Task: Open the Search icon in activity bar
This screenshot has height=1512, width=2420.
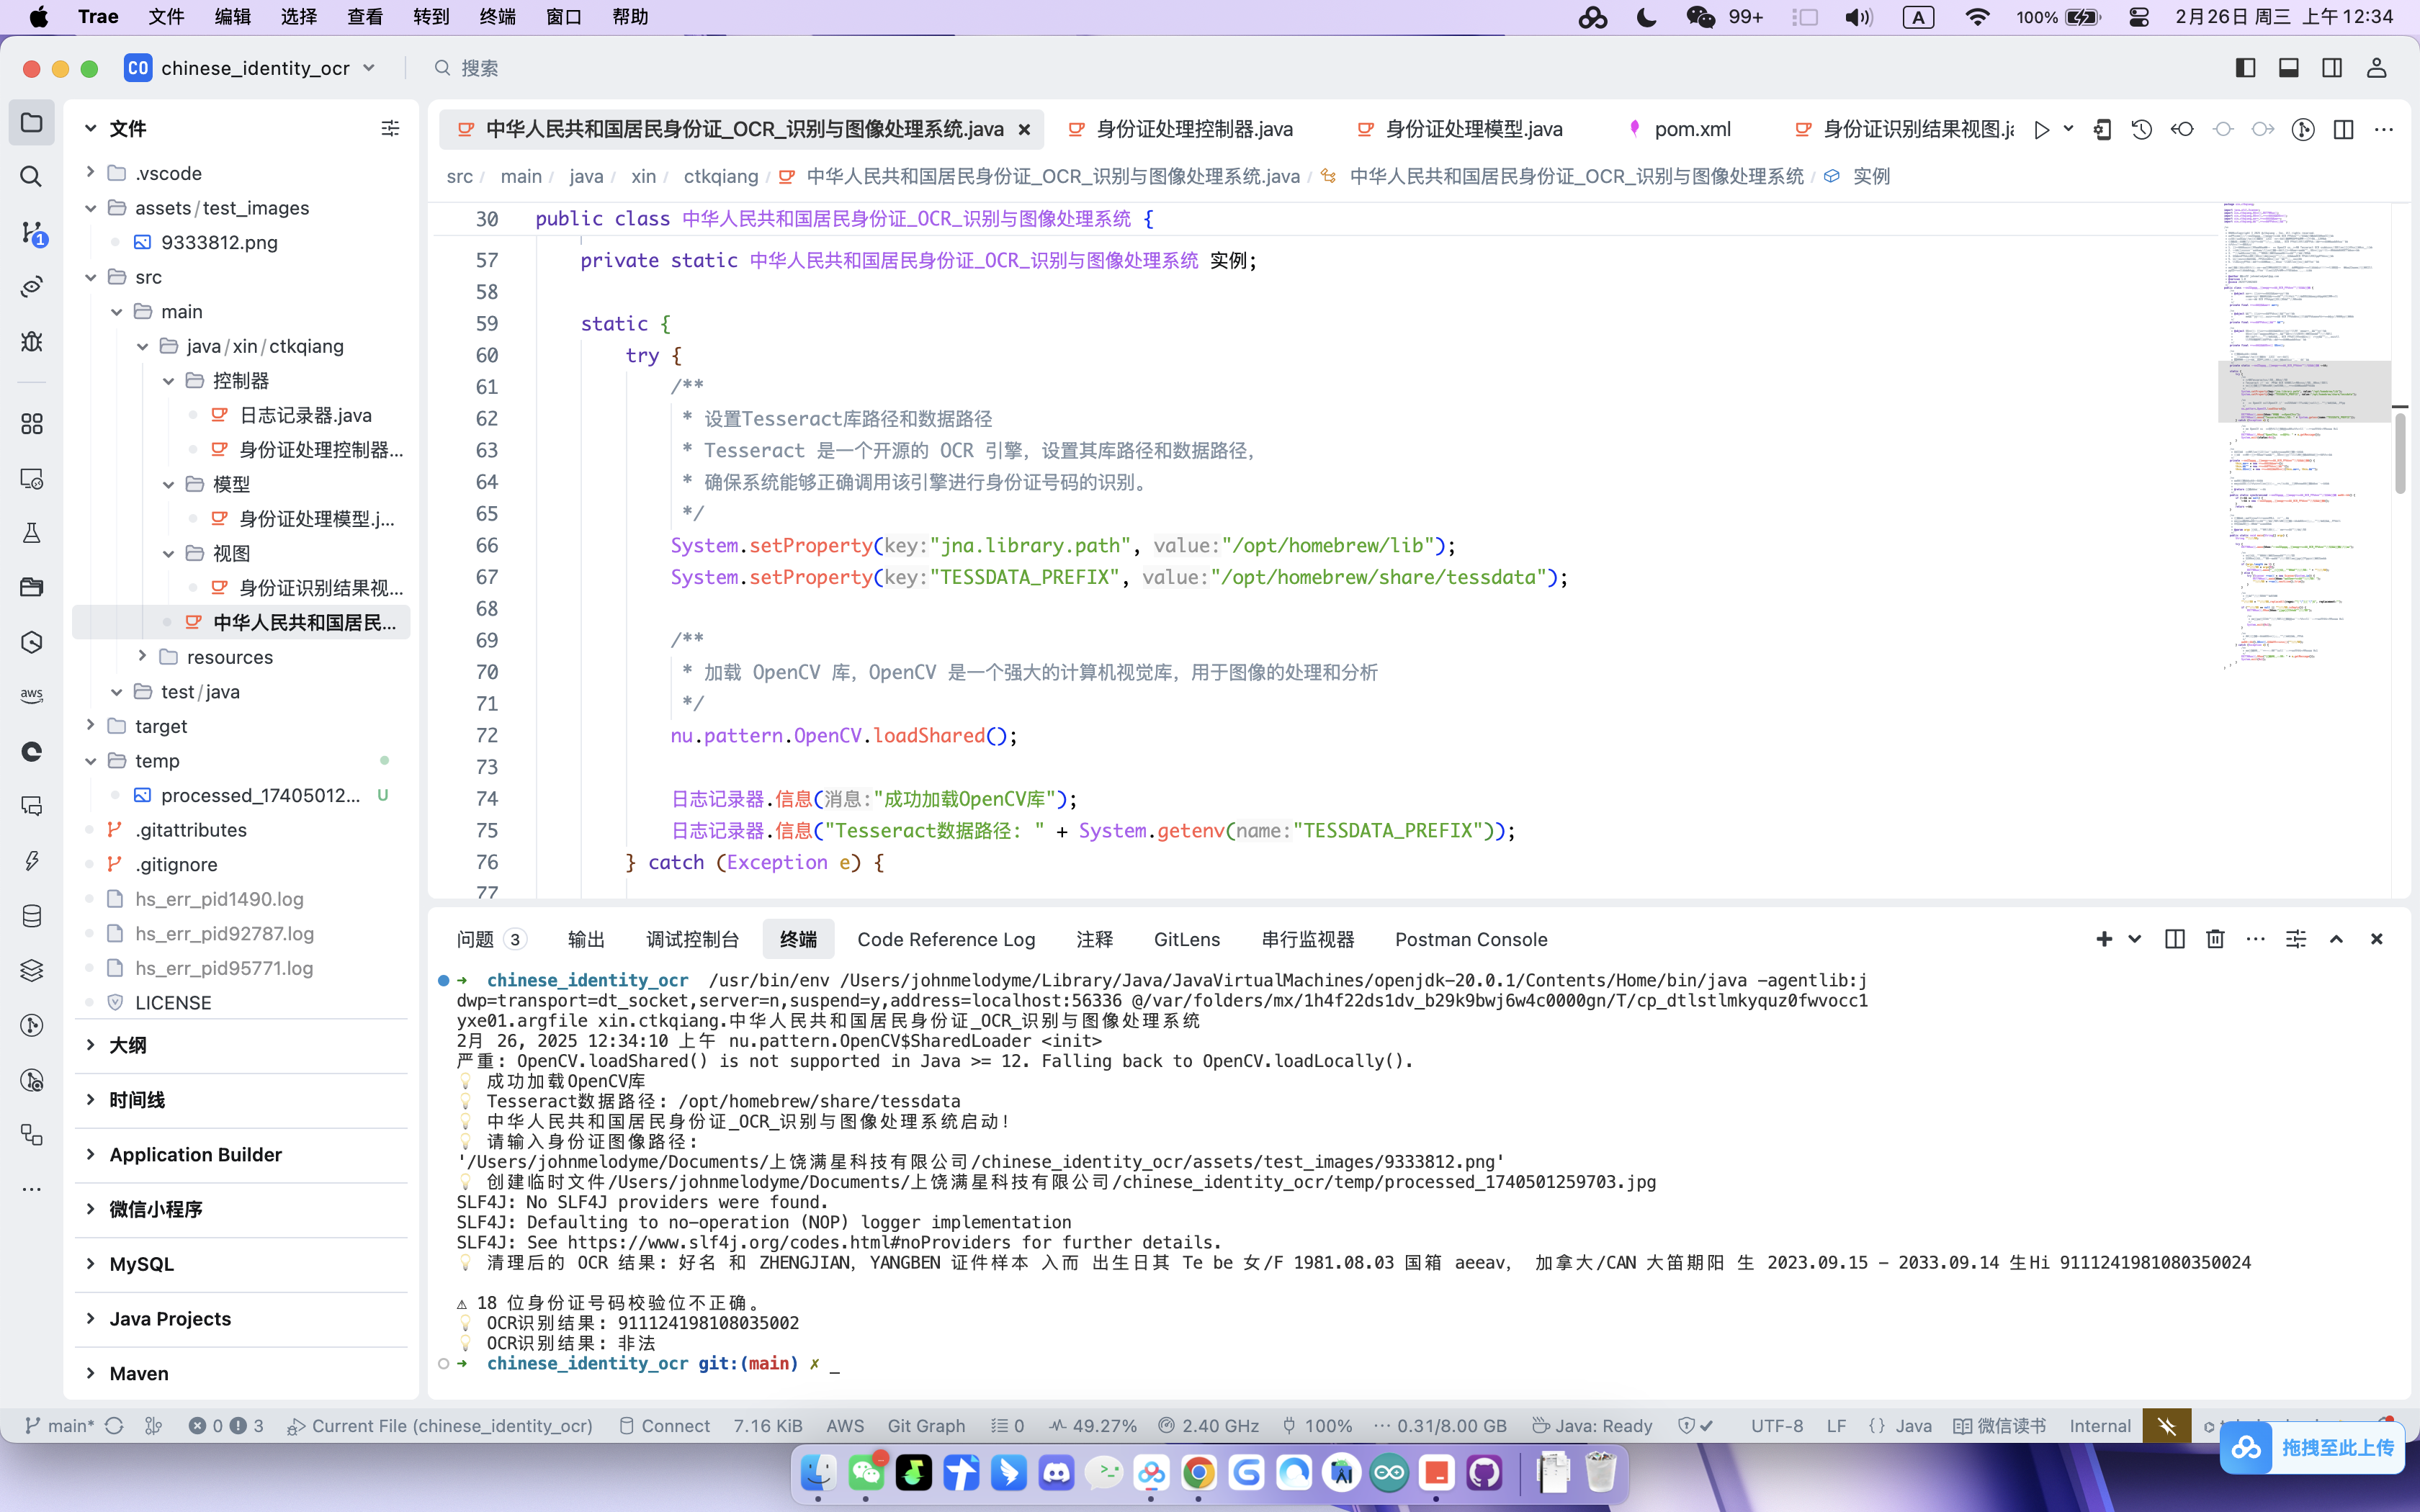Action: tap(31, 177)
